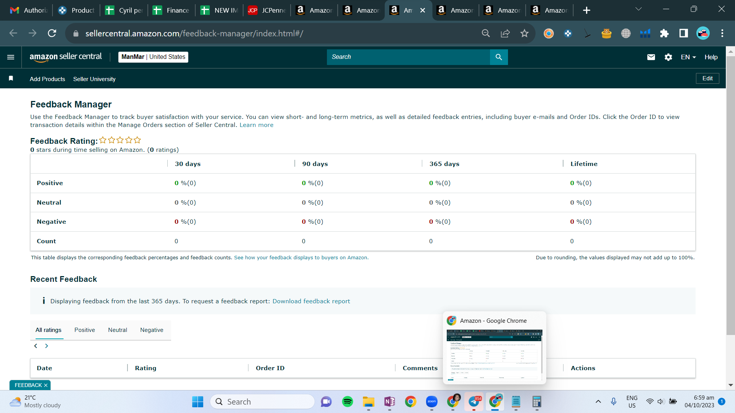The height and width of the screenshot is (413, 735).
Task: Open the Seller Central hamburger menu
Action: click(11, 57)
